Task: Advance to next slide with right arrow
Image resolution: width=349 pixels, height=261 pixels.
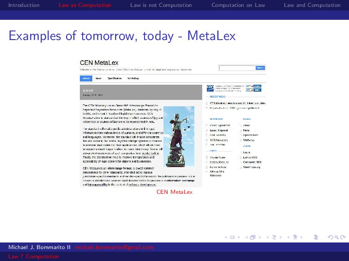Action: 239,237
